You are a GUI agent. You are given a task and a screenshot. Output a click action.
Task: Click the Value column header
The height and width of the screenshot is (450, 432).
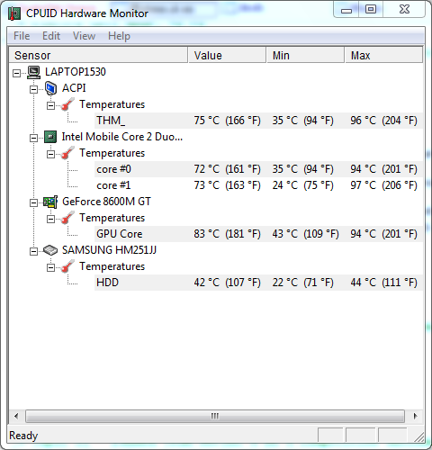pos(227,55)
